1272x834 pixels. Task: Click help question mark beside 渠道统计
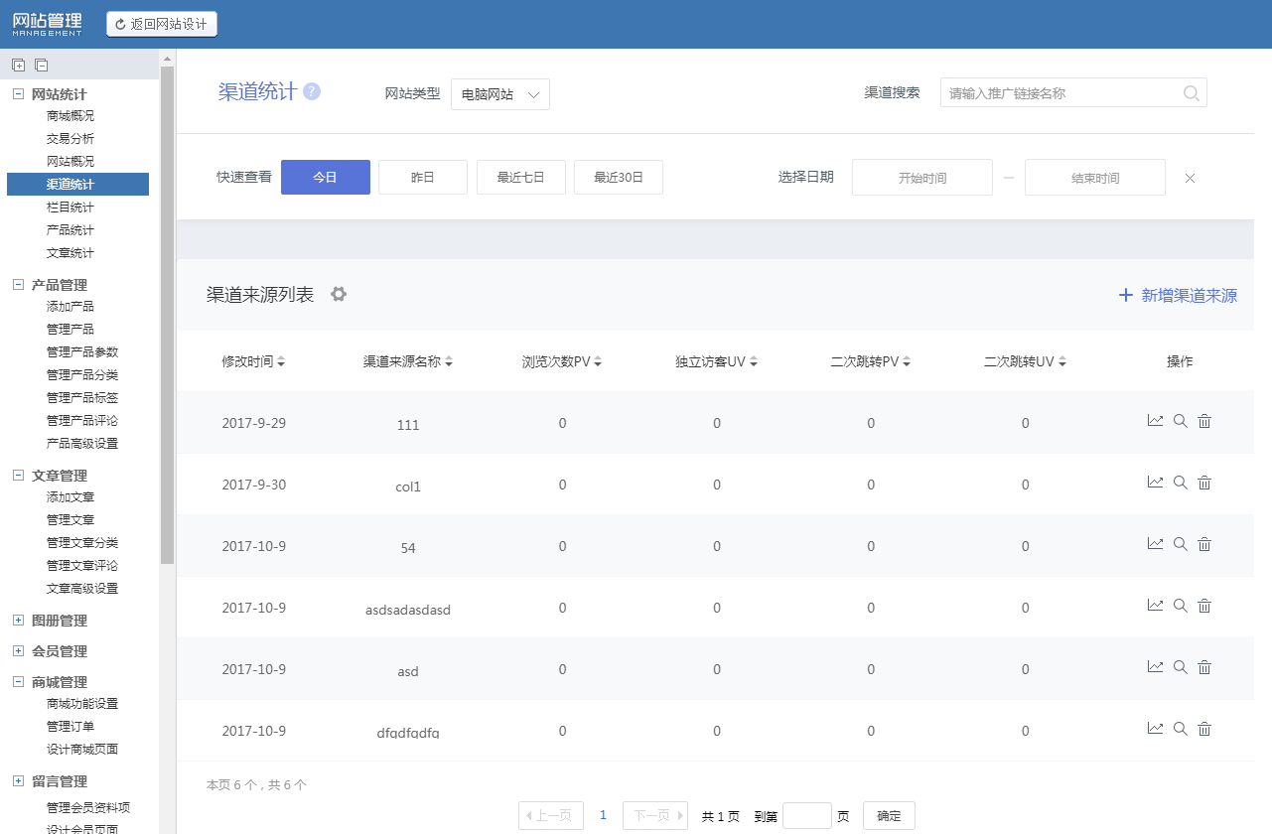[x=312, y=91]
